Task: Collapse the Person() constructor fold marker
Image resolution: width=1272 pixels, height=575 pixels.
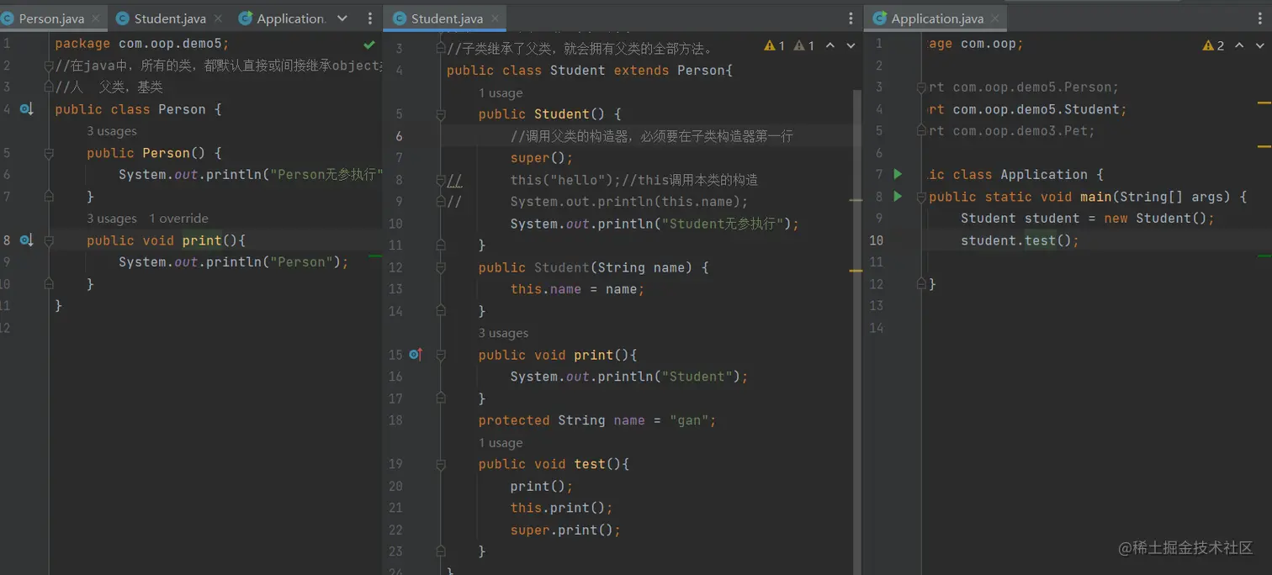Action: point(49,153)
